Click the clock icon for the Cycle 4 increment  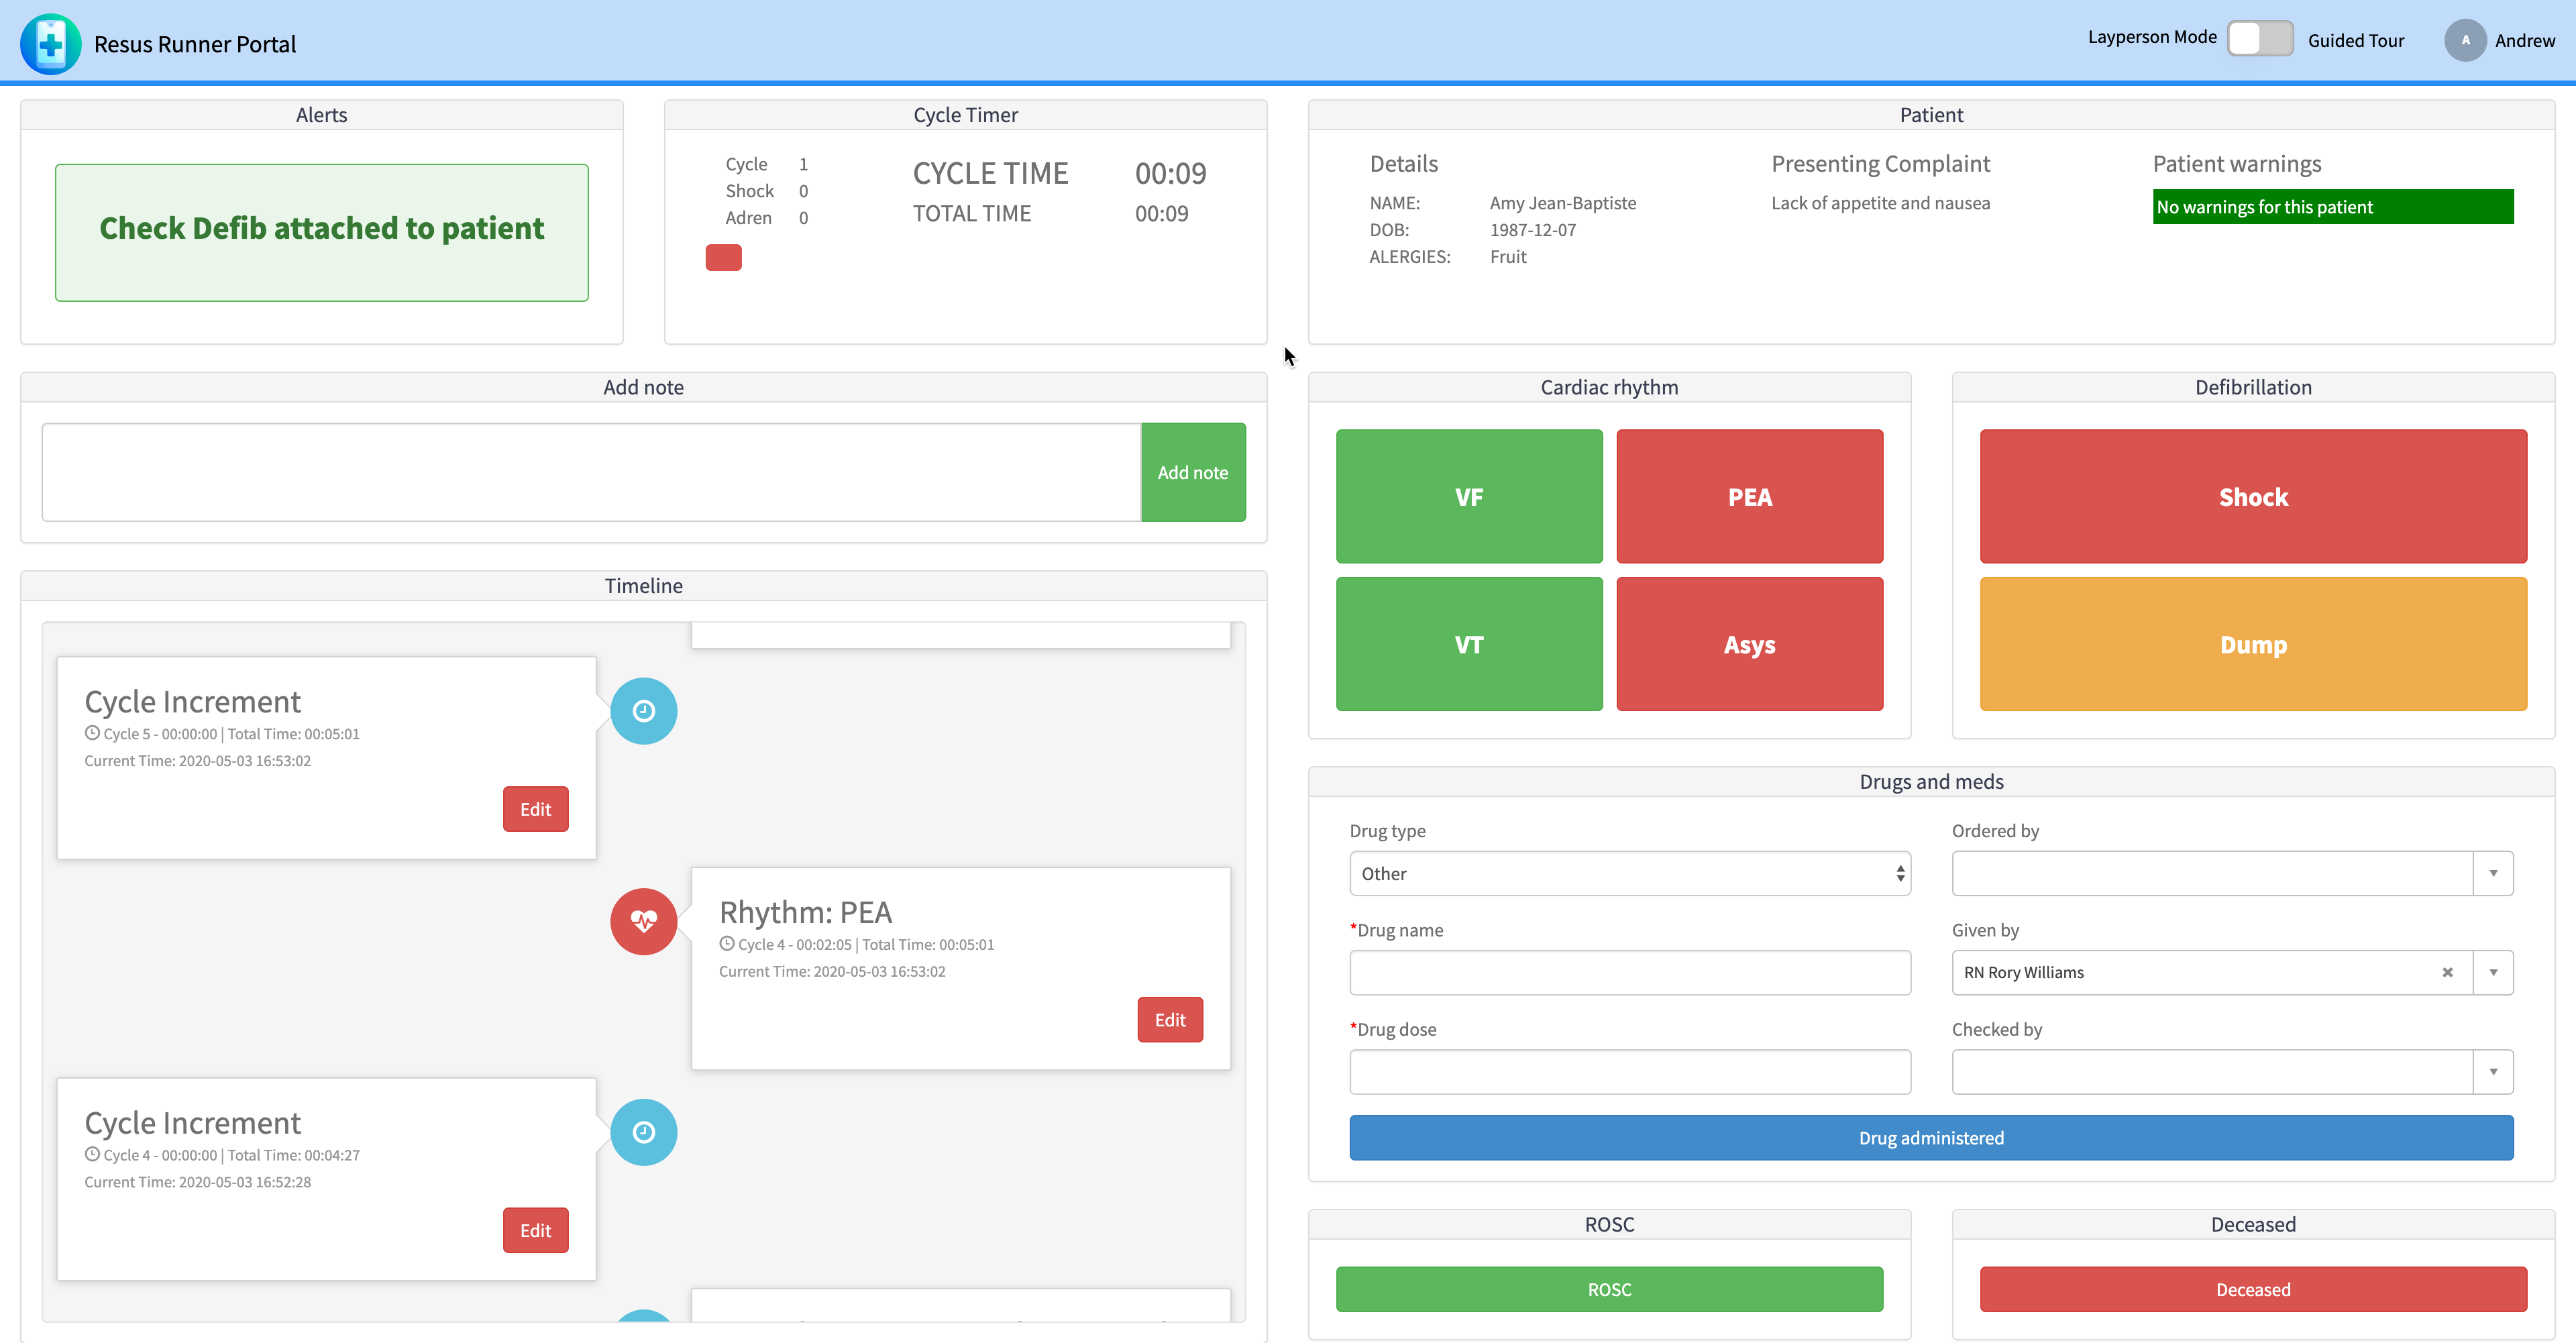point(644,1132)
